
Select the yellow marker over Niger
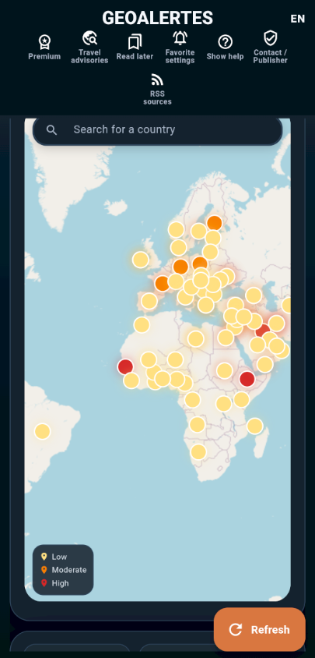point(176,359)
